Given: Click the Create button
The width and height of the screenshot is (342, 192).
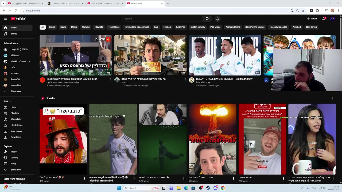Looking at the screenshot, I should coord(312,19).
